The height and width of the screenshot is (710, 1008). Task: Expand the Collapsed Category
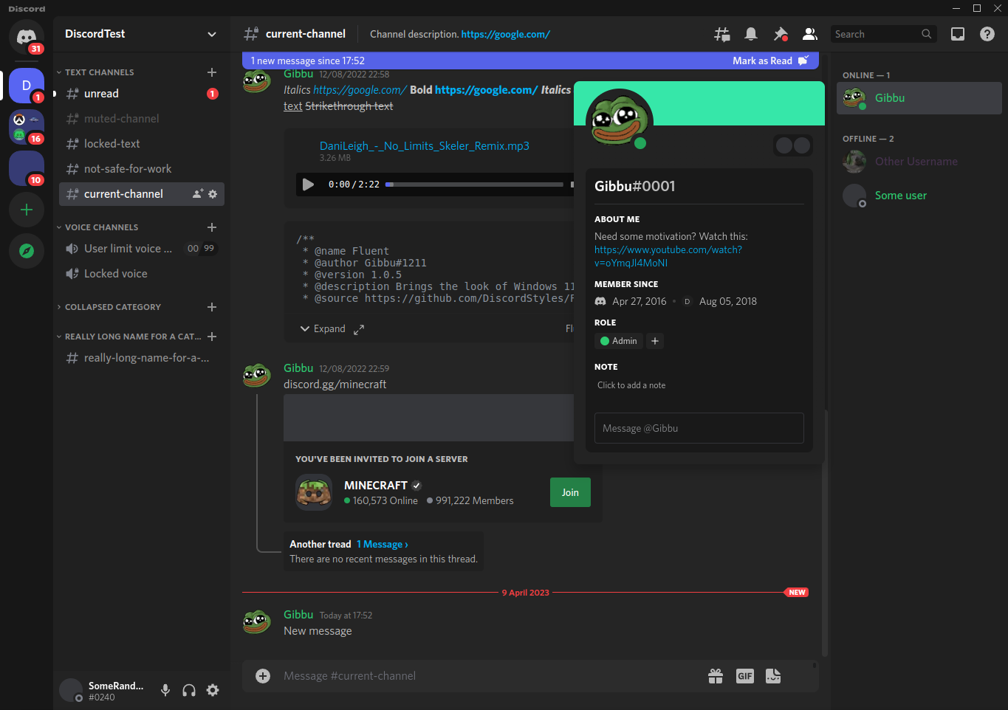[x=112, y=307]
